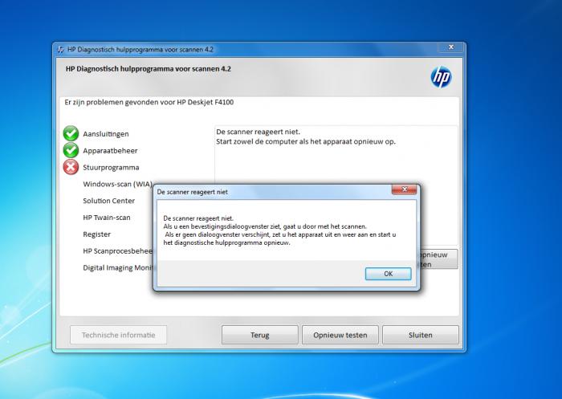Click the red error icon beside Stuurprogramma
This screenshot has width=562, height=399.
(71, 167)
